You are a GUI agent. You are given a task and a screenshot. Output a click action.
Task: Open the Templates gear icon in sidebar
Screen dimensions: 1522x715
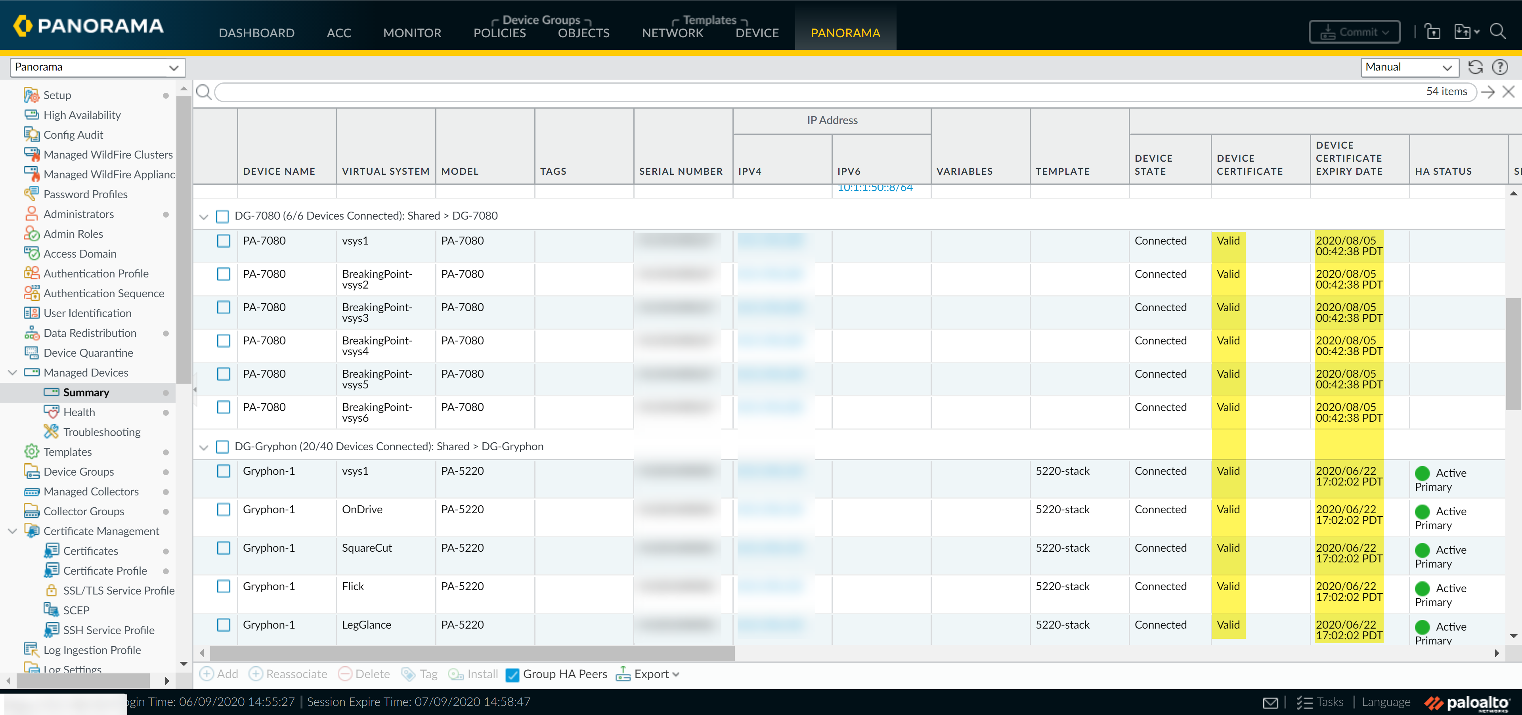pos(31,451)
